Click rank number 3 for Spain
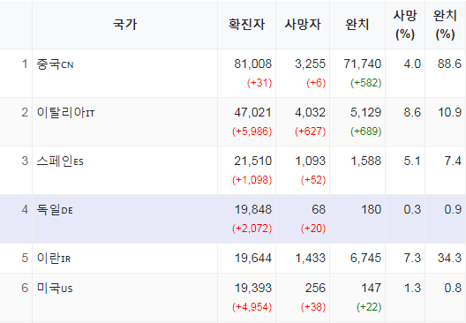The image size is (466, 323). (x=25, y=161)
